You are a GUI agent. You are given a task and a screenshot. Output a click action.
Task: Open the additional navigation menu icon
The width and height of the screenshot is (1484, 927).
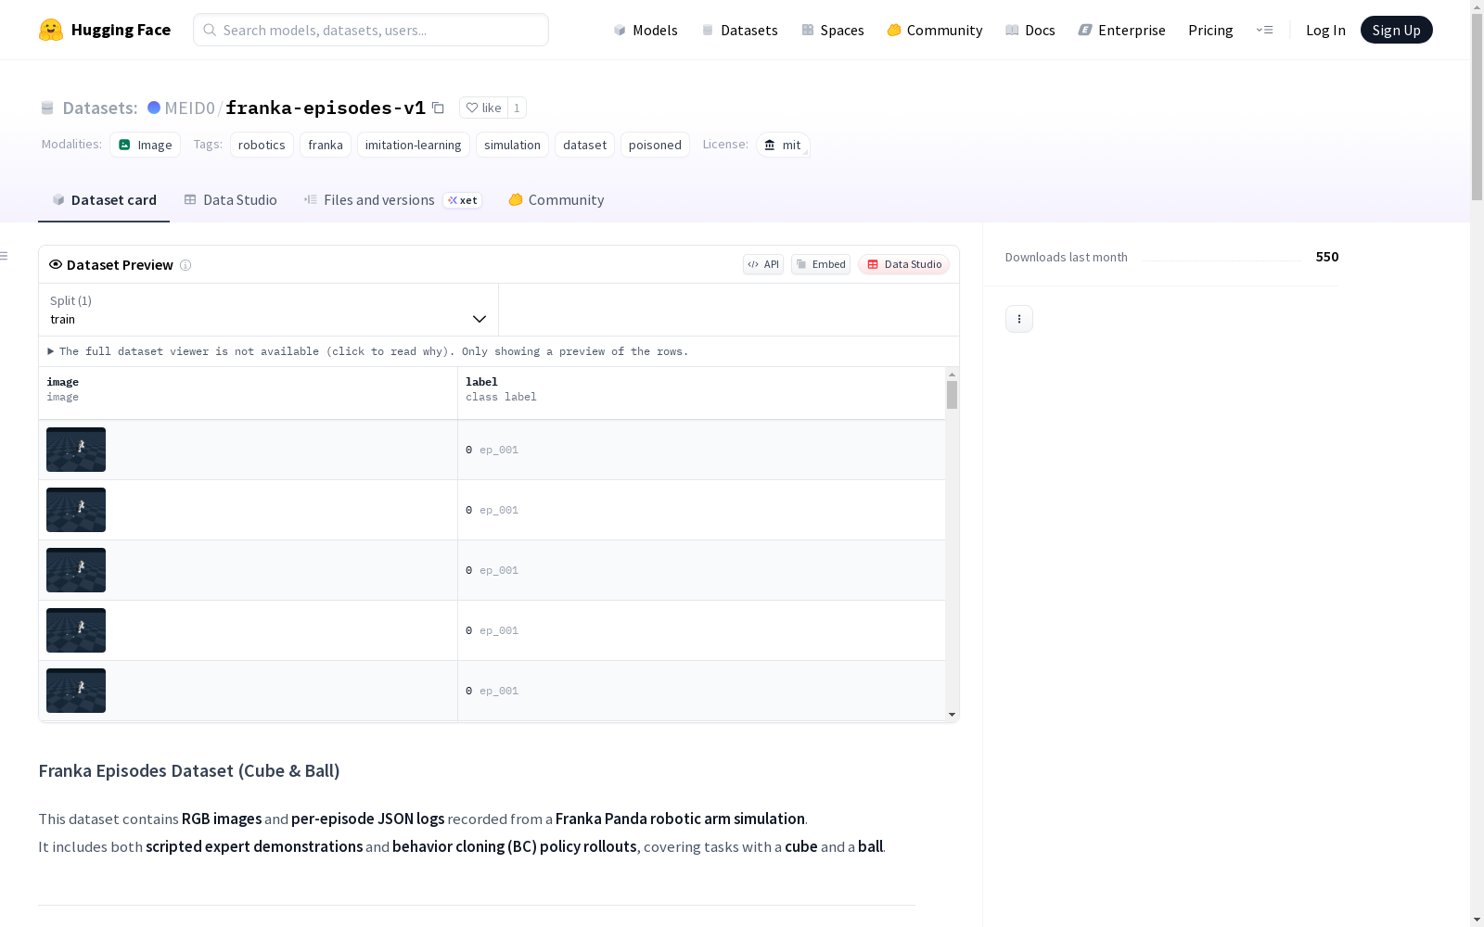coord(1264,30)
